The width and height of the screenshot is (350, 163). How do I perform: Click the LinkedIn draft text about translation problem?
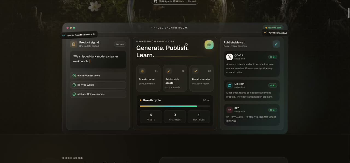pyautogui.click(x=249, y=95)
